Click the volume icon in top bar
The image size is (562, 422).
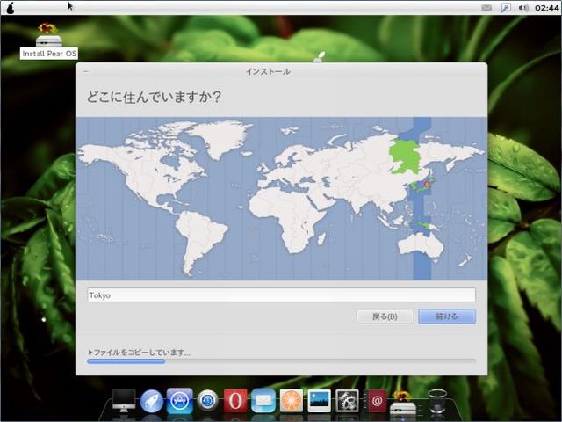click(523, 7)
